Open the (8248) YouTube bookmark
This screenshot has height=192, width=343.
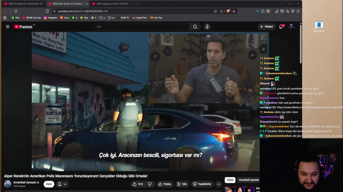tap(32, 18)
